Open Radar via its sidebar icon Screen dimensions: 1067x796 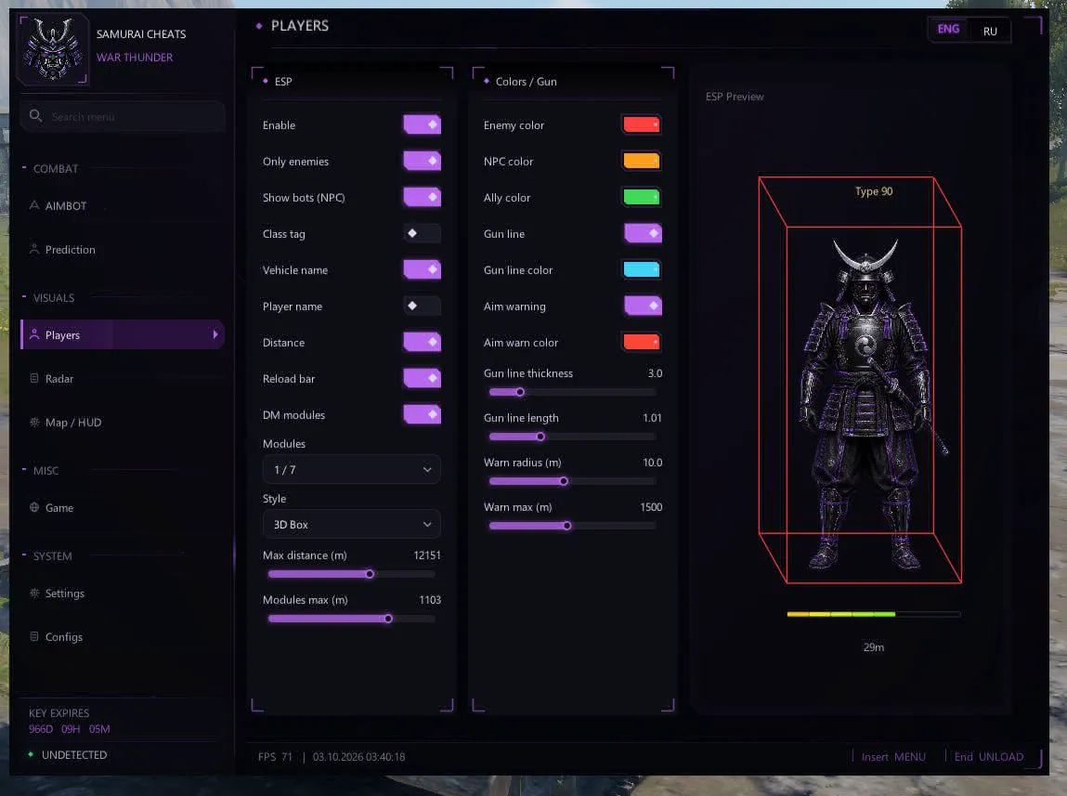[34, 378]
